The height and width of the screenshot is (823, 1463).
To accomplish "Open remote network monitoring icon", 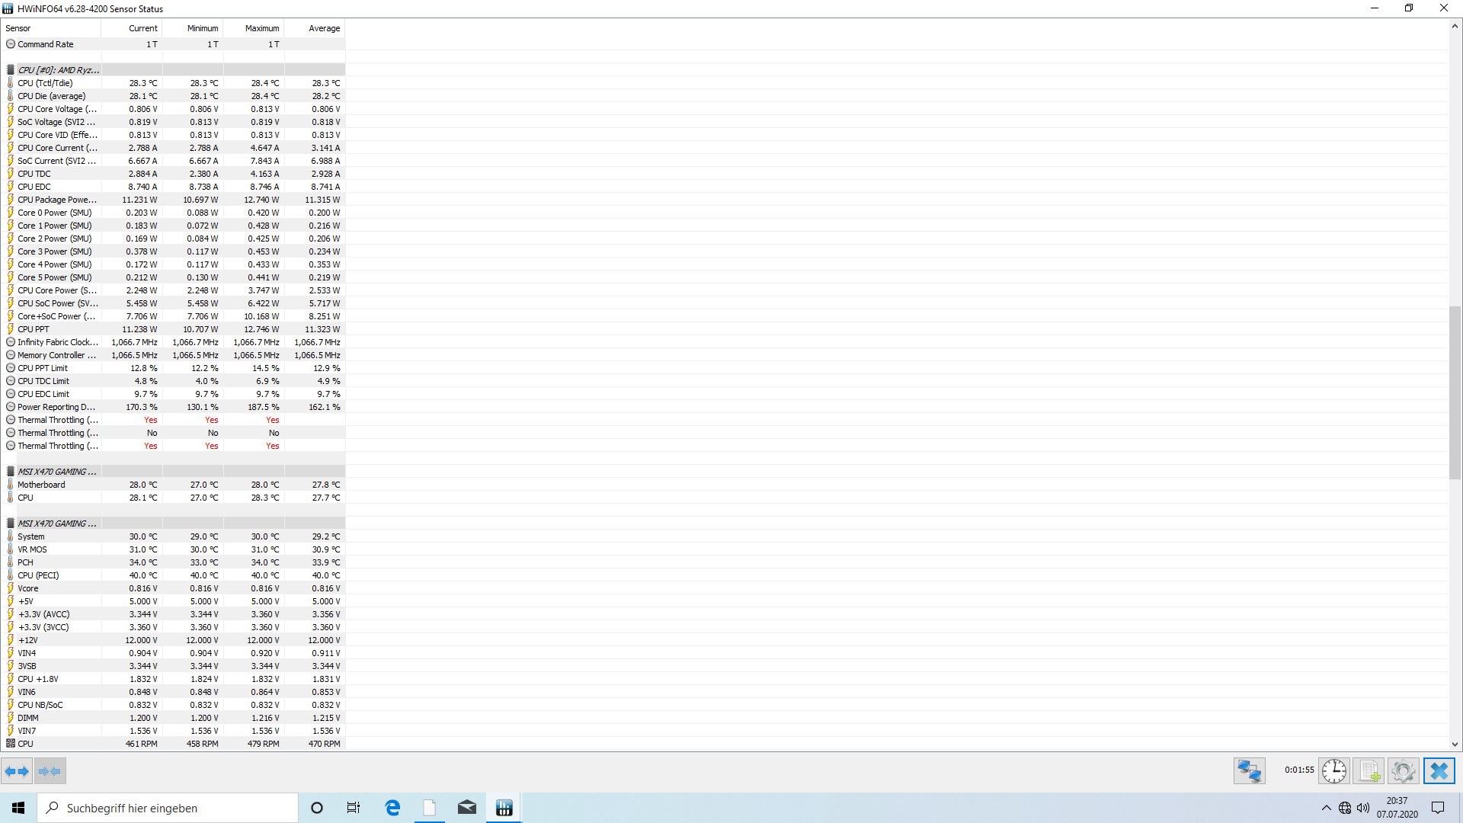I will (1249, 771).
